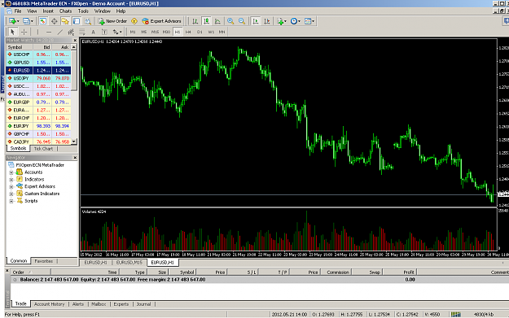Open the Periods clock dropdown
Image resolution: width=509 pixels, height=318 pixels.
[295, 21]
